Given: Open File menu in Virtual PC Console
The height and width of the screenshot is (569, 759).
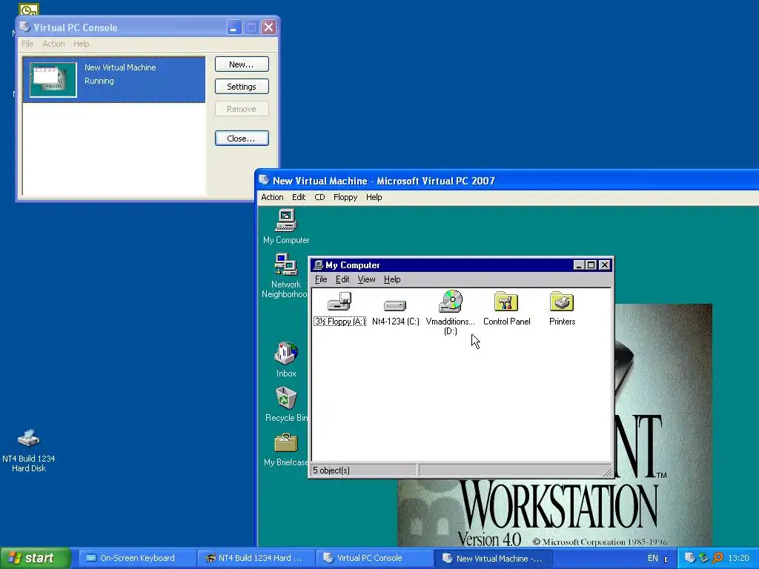Looking at the screenshot, I should (x=27, y=44).
